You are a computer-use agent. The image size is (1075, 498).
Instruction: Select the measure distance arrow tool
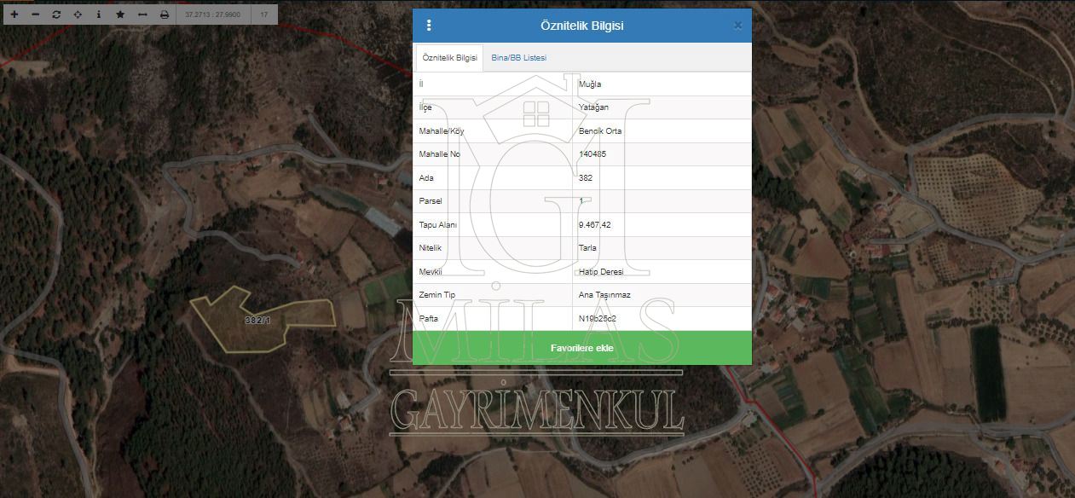[x=141, y=14]
